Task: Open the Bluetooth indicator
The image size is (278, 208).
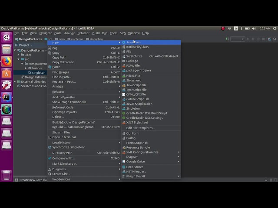Action: click(242, 29)
